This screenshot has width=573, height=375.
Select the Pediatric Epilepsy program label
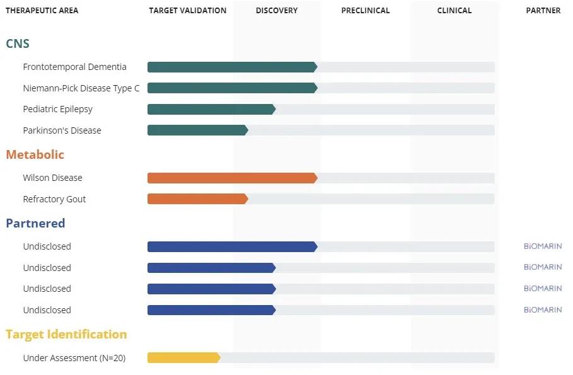click(x=58, y=109)
